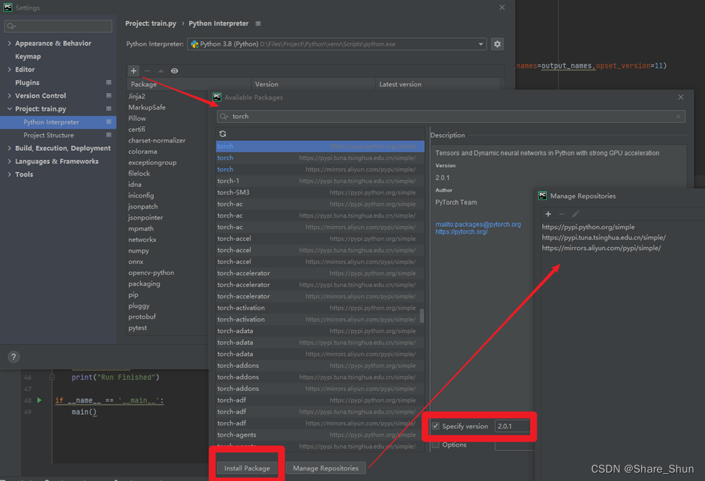The image size is (705, 481).
Task: Click the remove package minus icon in Settings
Action: click(x=147, y=71)
